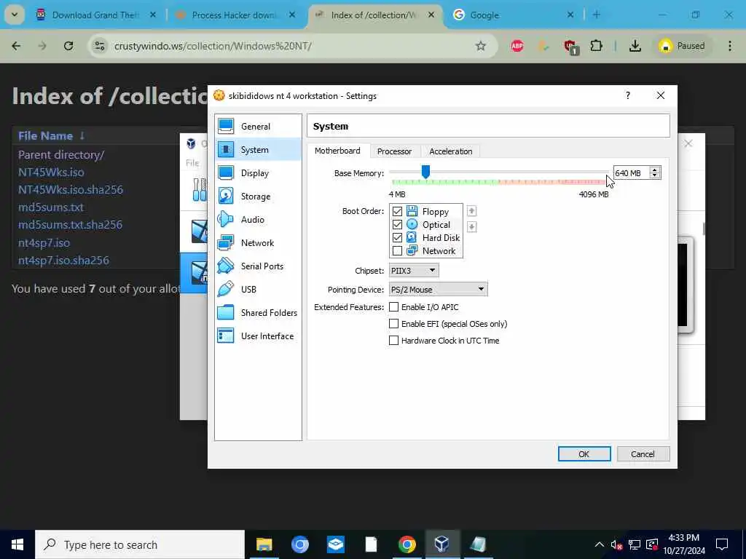Open Parent directory/ link
The image size is (746, 559).
(61, 154)
